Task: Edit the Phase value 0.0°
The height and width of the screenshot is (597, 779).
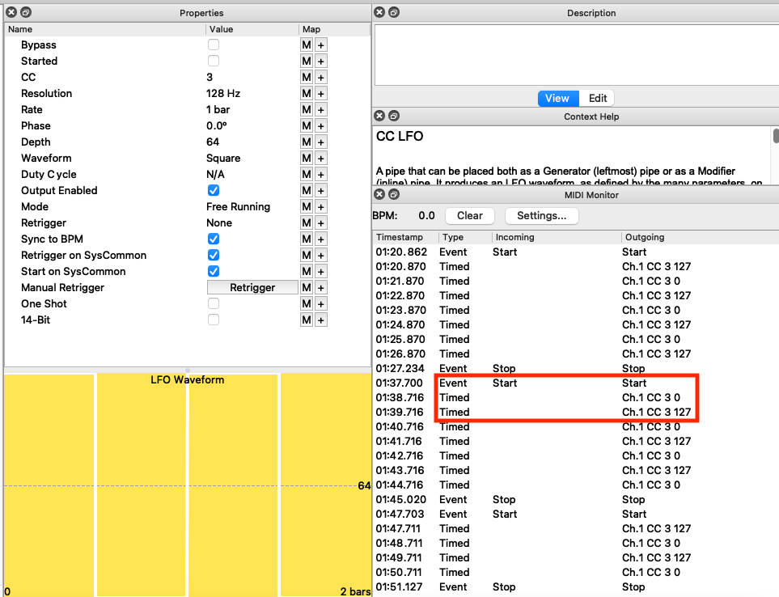Action: [217, 125]
